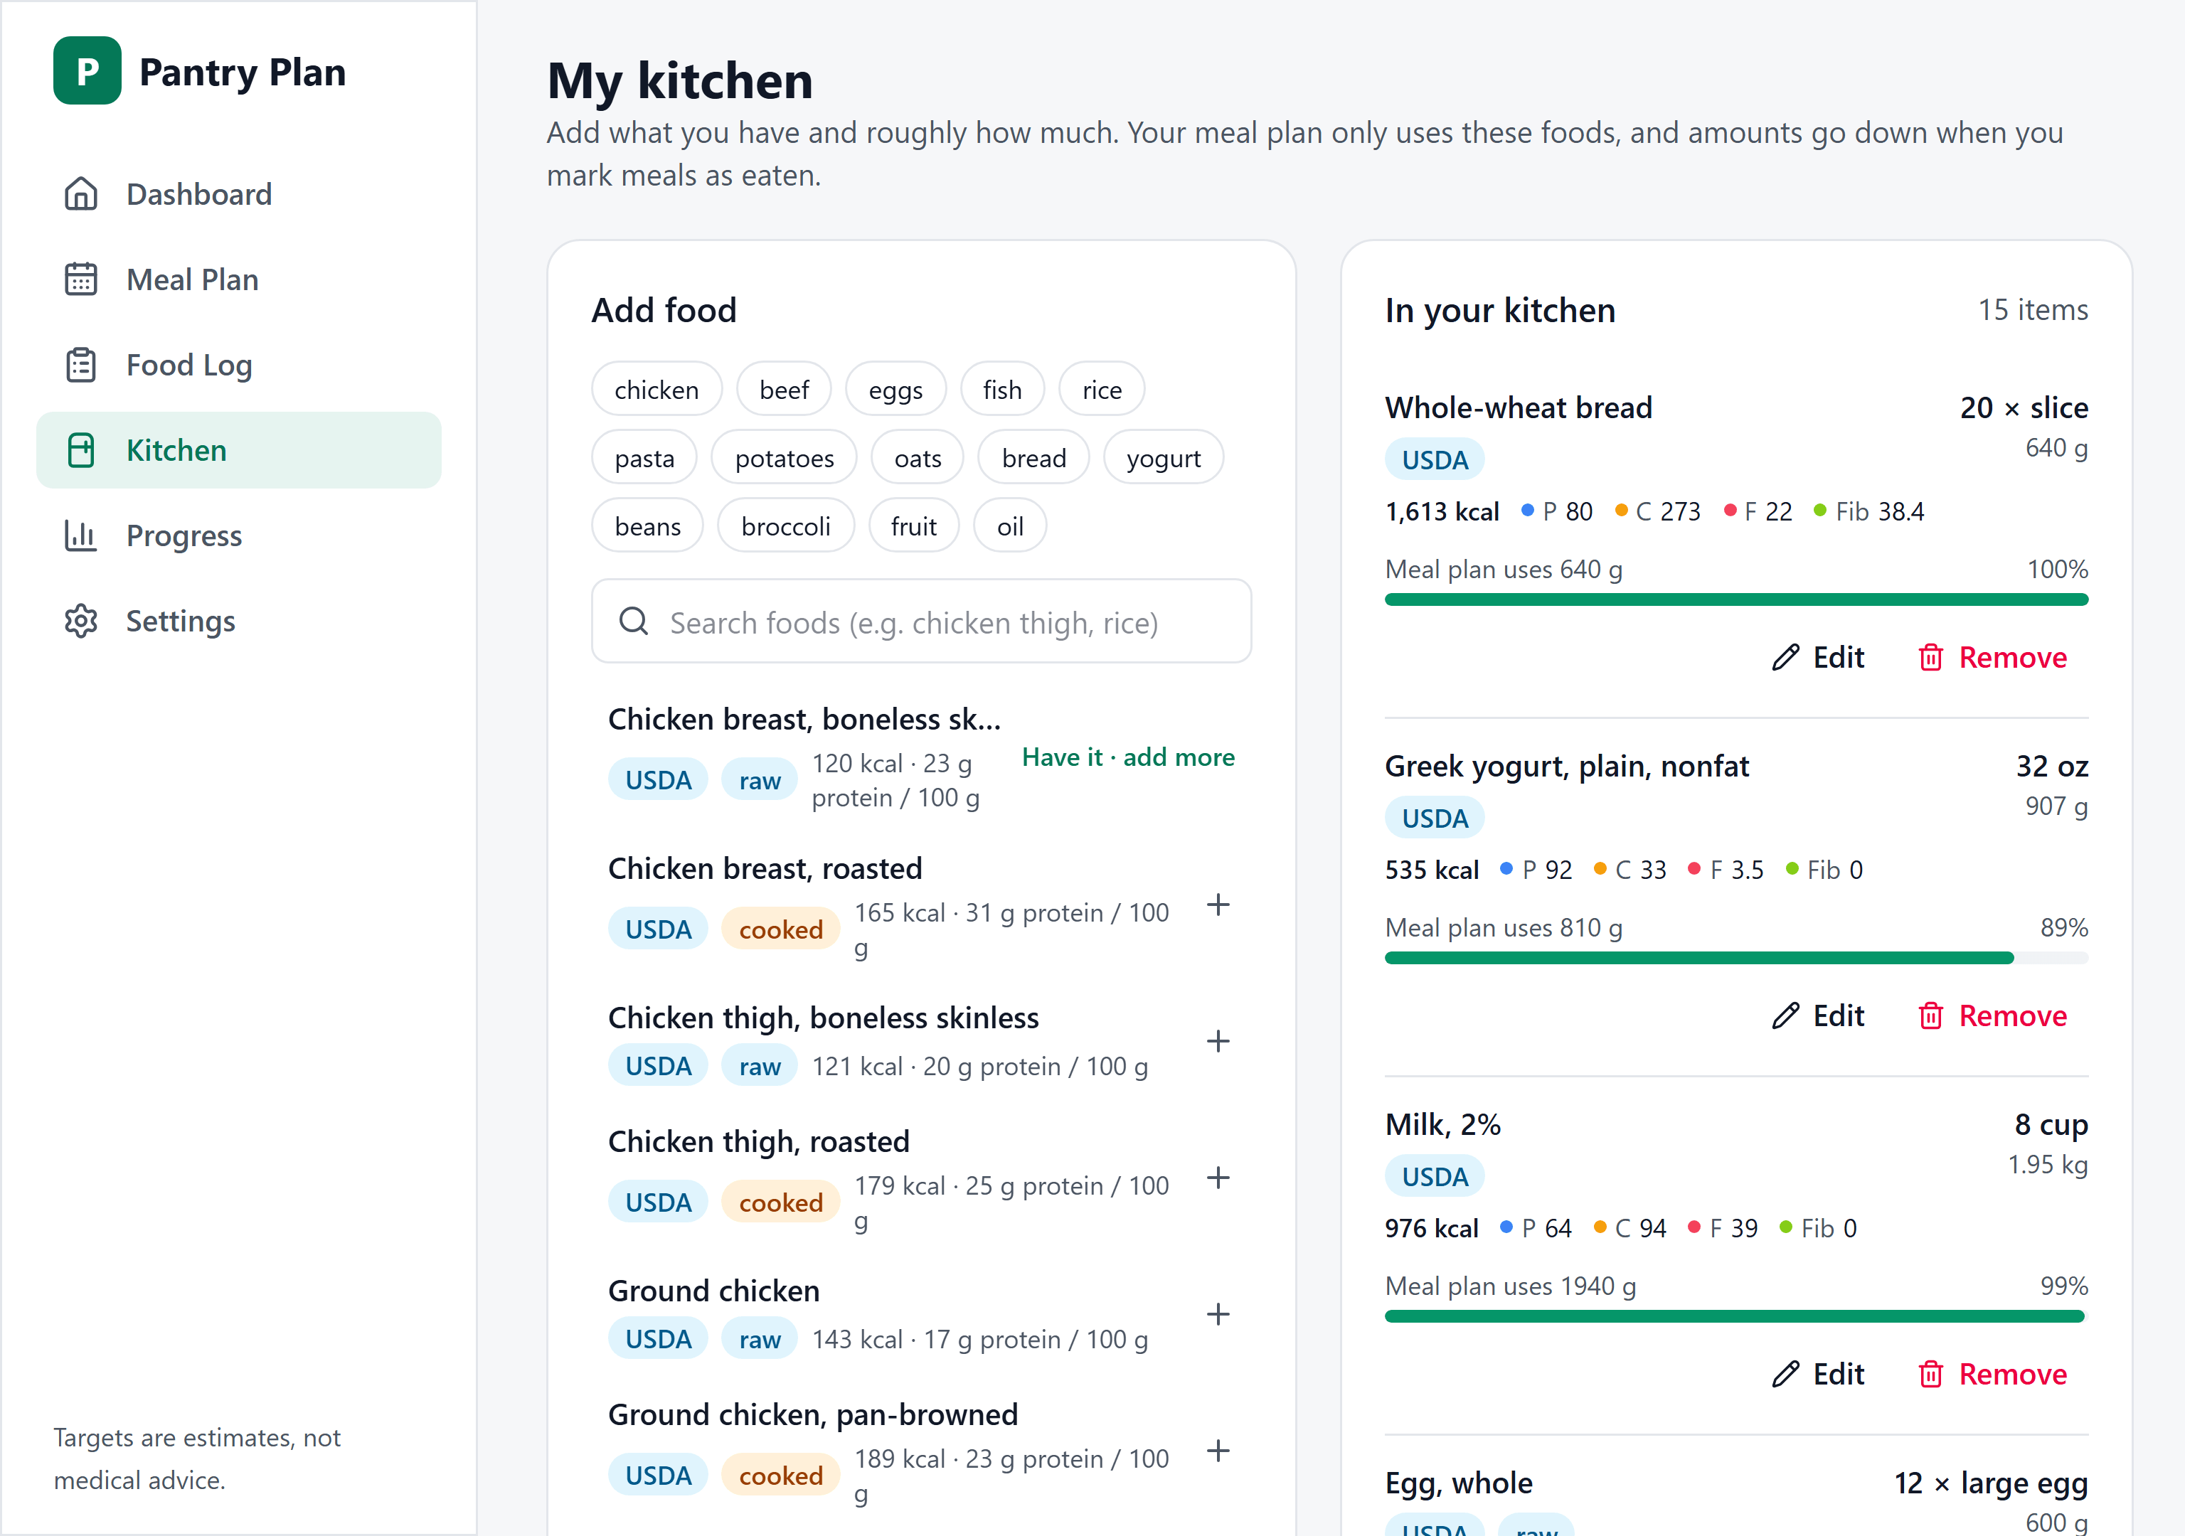This screenshot has height=1536, width=2185.
Task: Choose the rice chip
Action: coord(1102,389)
